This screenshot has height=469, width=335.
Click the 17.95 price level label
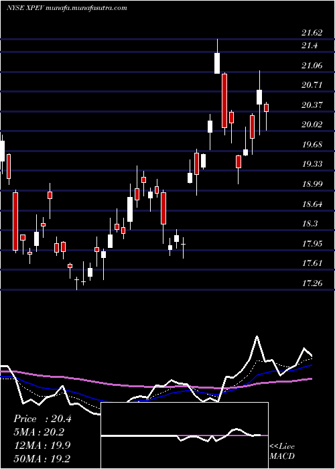[x=312, y=244]
